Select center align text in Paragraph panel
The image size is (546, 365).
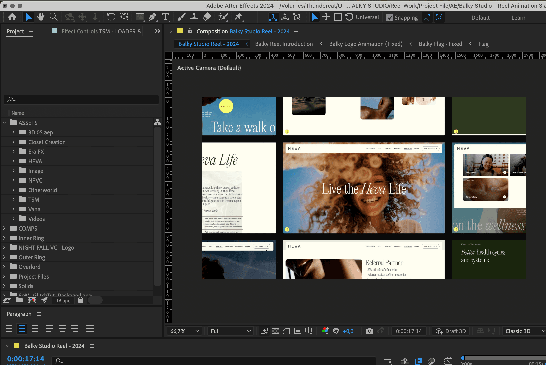22,328
